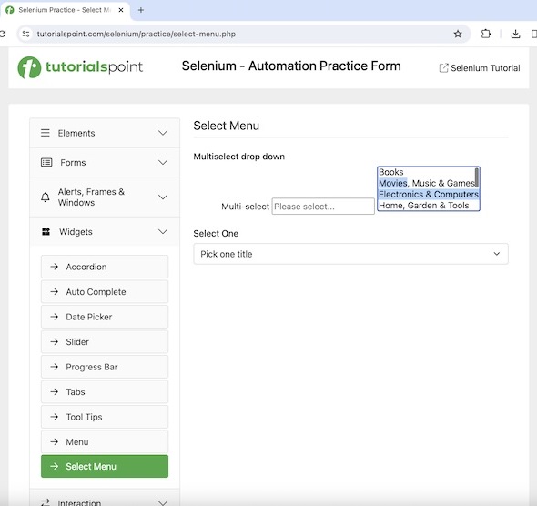Click the Elements hamburger icon
This screenshot has height=506, width=537.
46,133
